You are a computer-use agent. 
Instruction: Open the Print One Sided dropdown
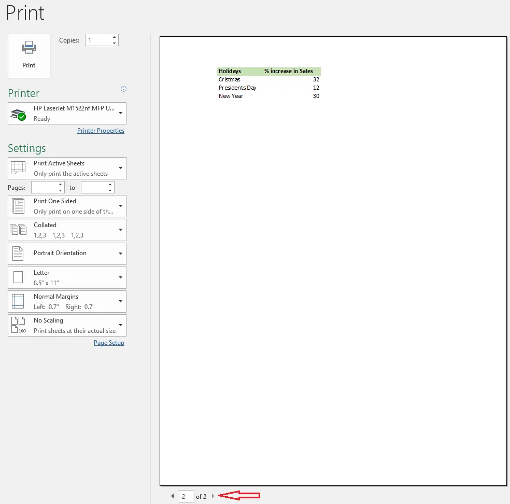tap(67, 206)
